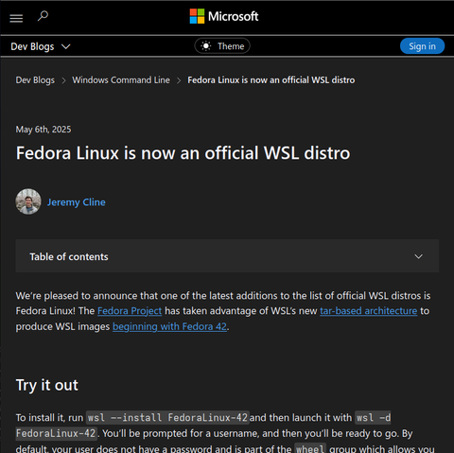Open tar-based architecture link
Image resolution: width=454 pixels, height=453 pixels.
(369, 311)
